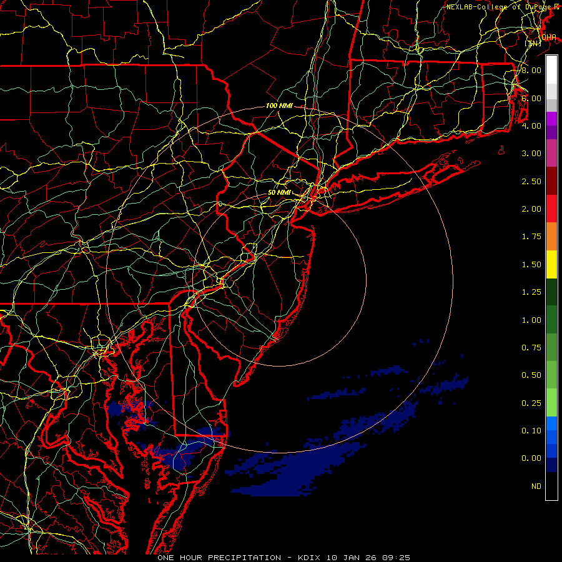The height and width of the screenshot is (562, 562).
Task: Click the 10 JAN 26 date text
Action: 352,558
